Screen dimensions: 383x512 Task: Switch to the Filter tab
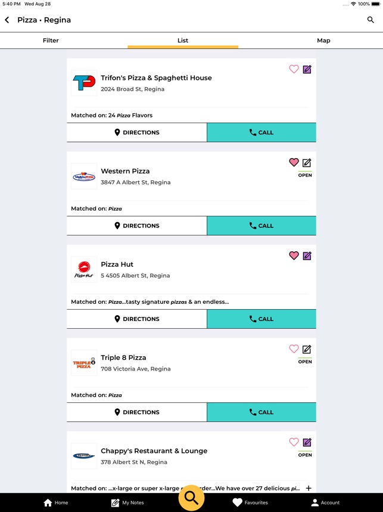click(51, 41)
